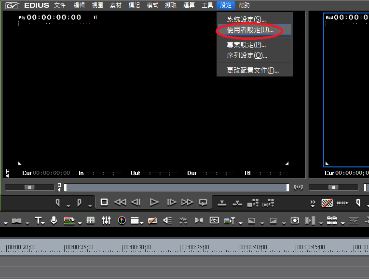
Task: Toggle the loop playback icon
Action: [203, 203]
